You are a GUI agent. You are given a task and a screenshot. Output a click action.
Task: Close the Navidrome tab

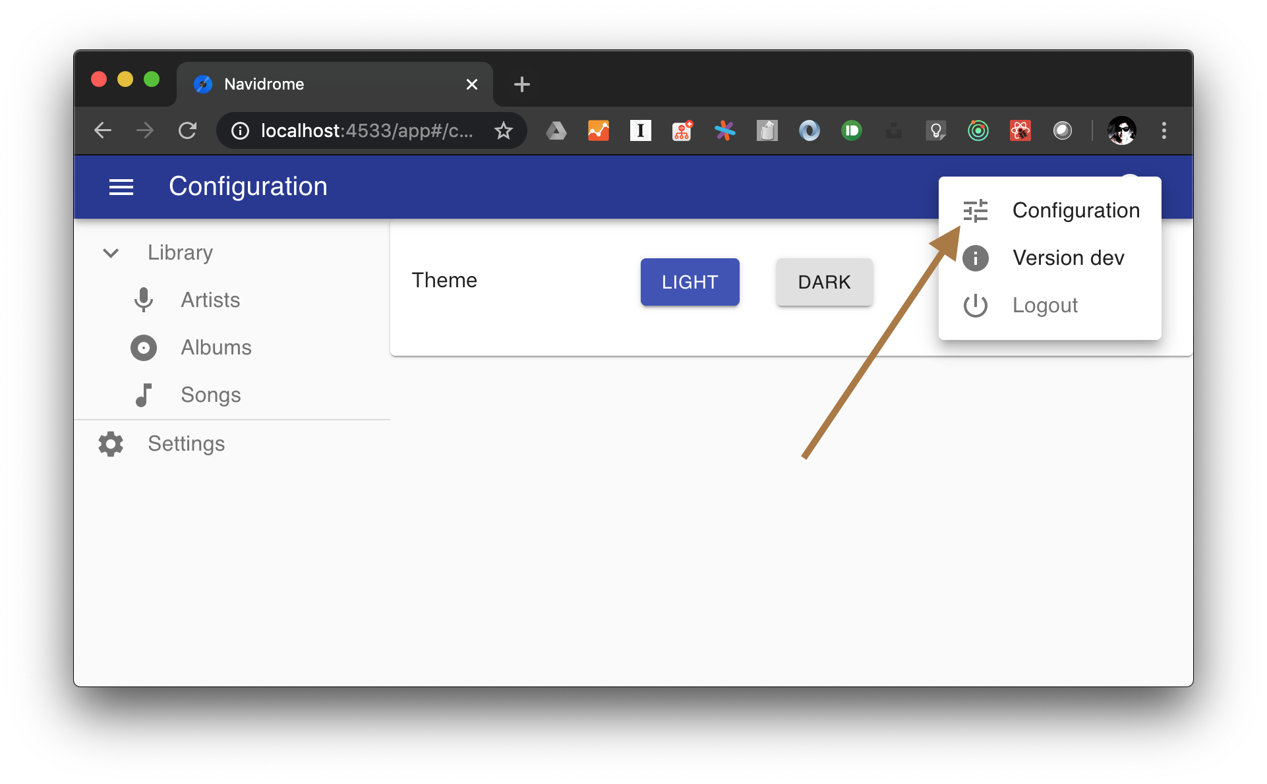point(472,84)
